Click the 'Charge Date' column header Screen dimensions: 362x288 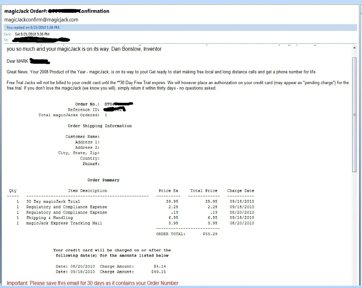pyautogui.click(x=240, y=191)
